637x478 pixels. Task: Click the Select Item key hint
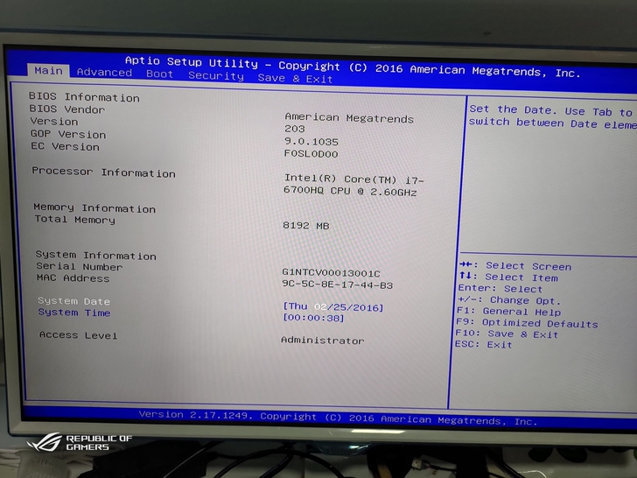508,277
